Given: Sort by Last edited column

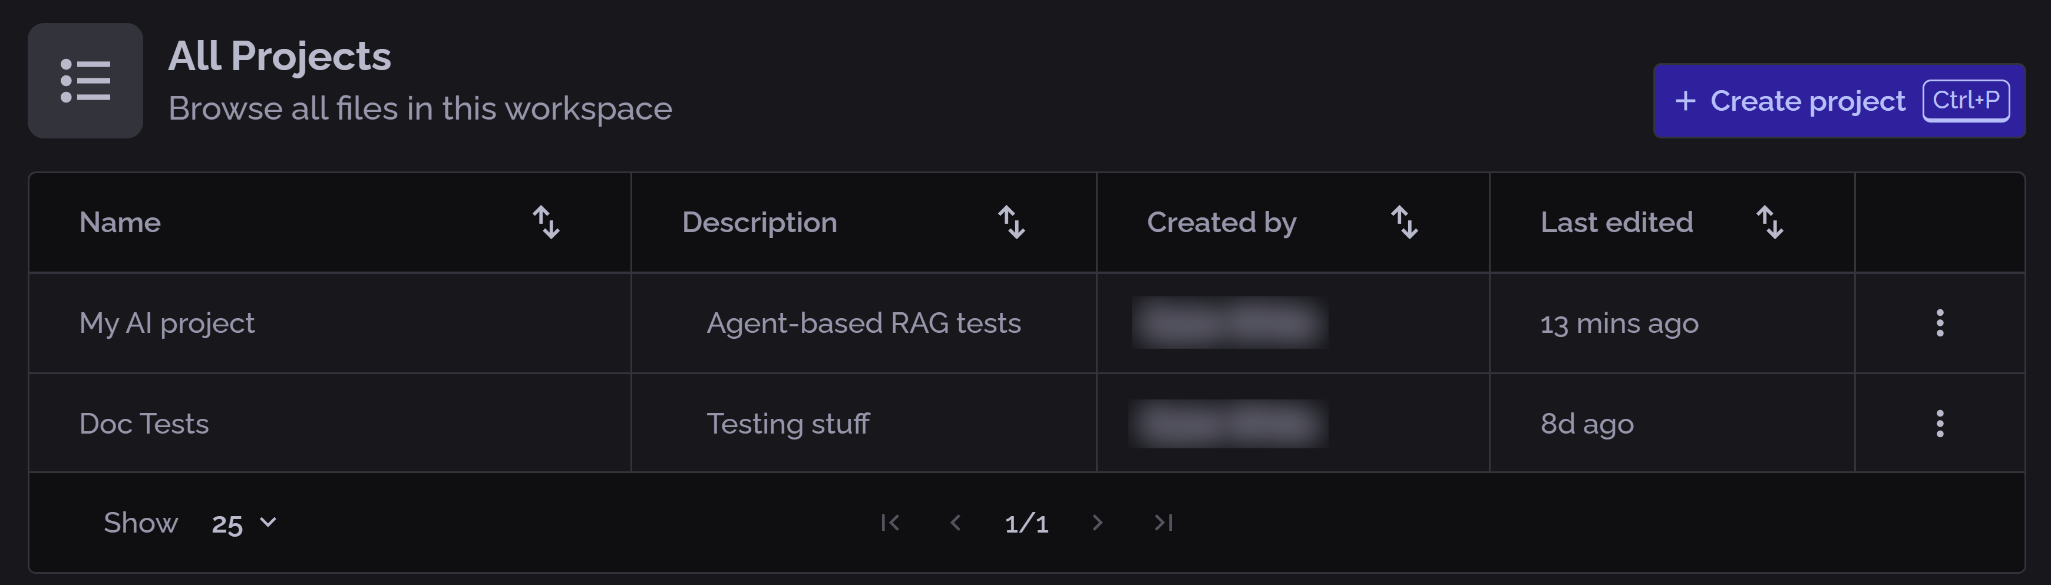Looking at the screenshot, I should (x=1770, y=222).
